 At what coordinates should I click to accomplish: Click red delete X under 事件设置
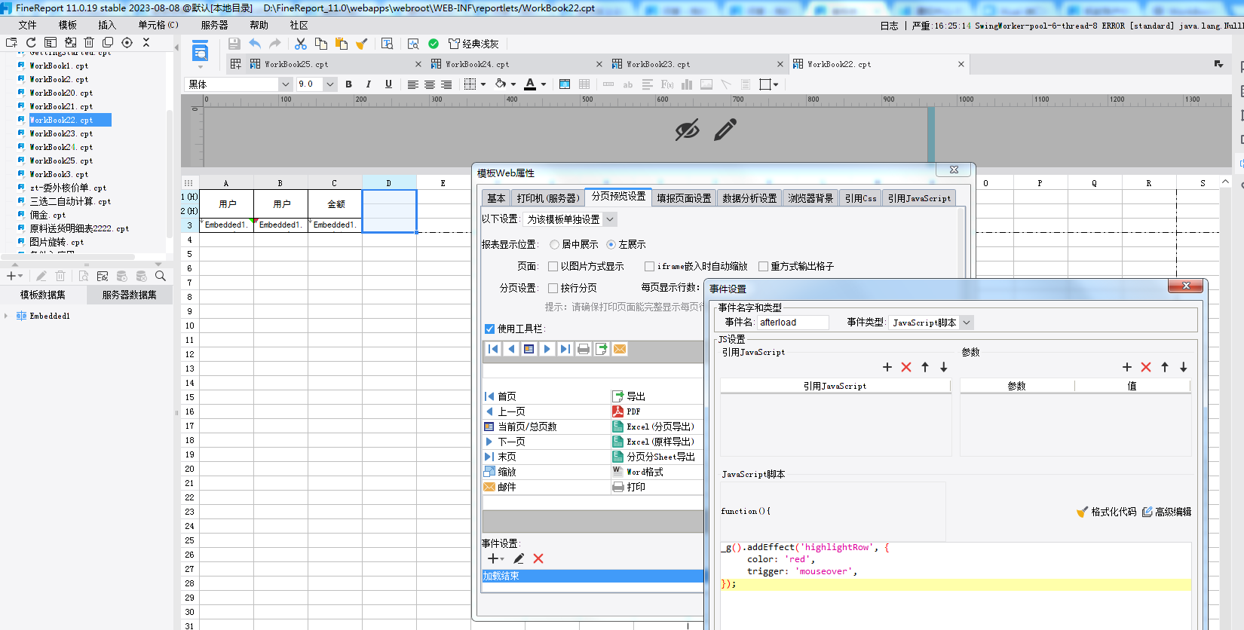pos(538,558)
